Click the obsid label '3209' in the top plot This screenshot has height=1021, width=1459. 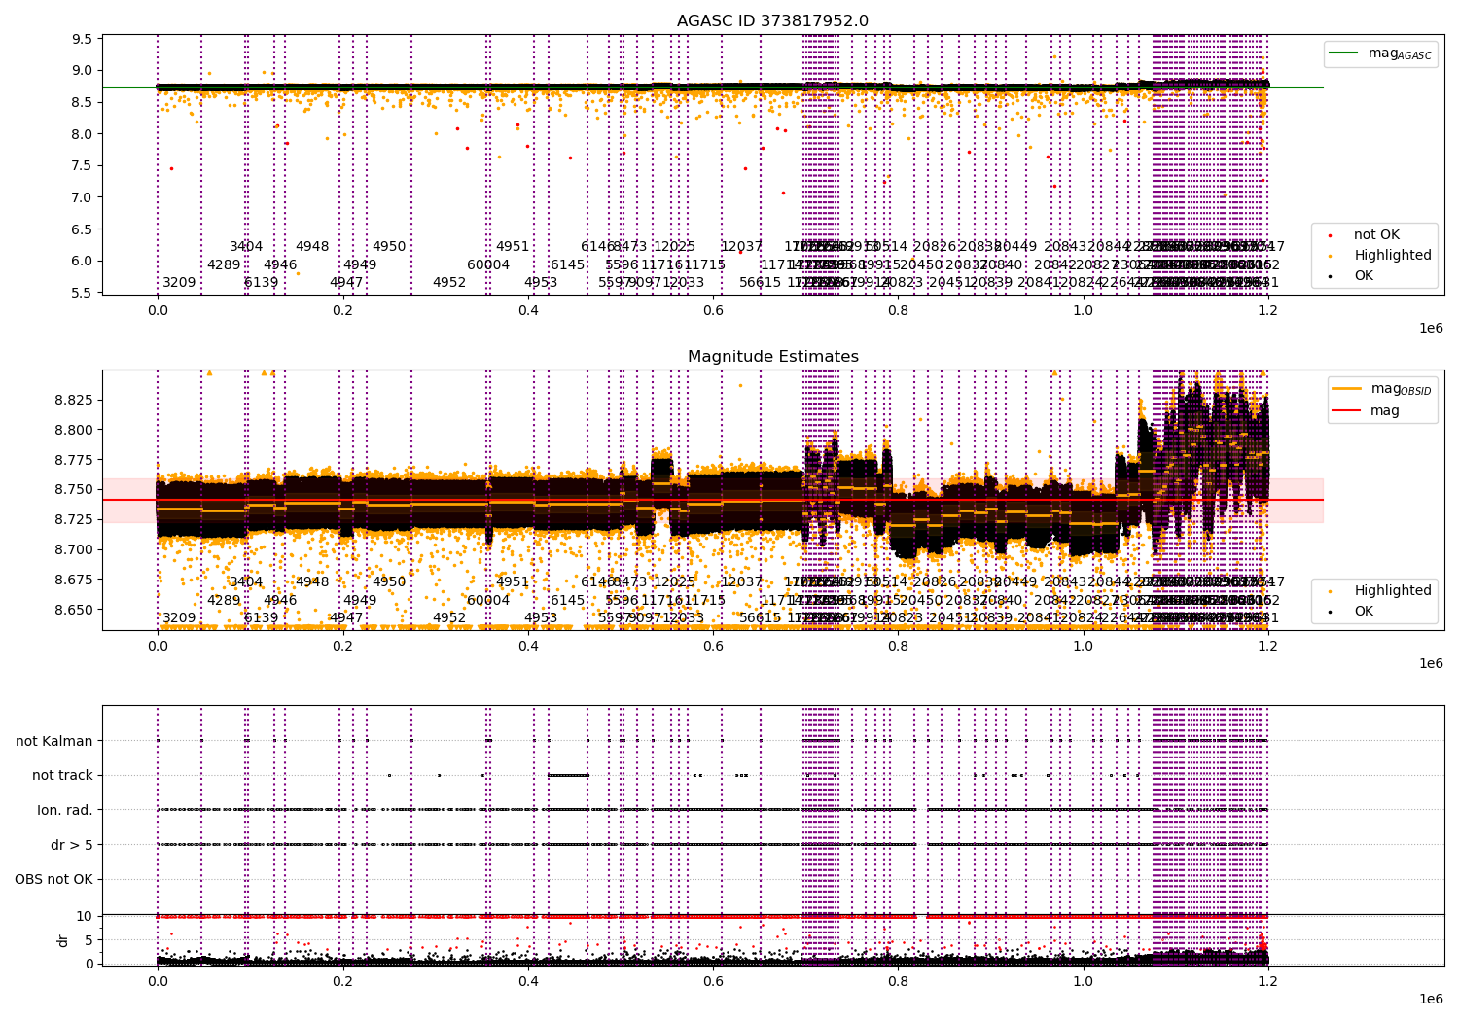pos(179,283)
